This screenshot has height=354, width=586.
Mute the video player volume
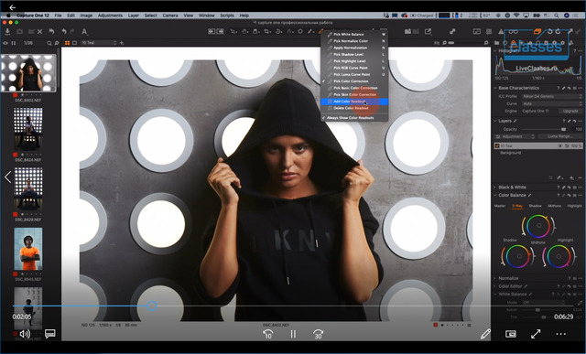click(x=25, y=334)
